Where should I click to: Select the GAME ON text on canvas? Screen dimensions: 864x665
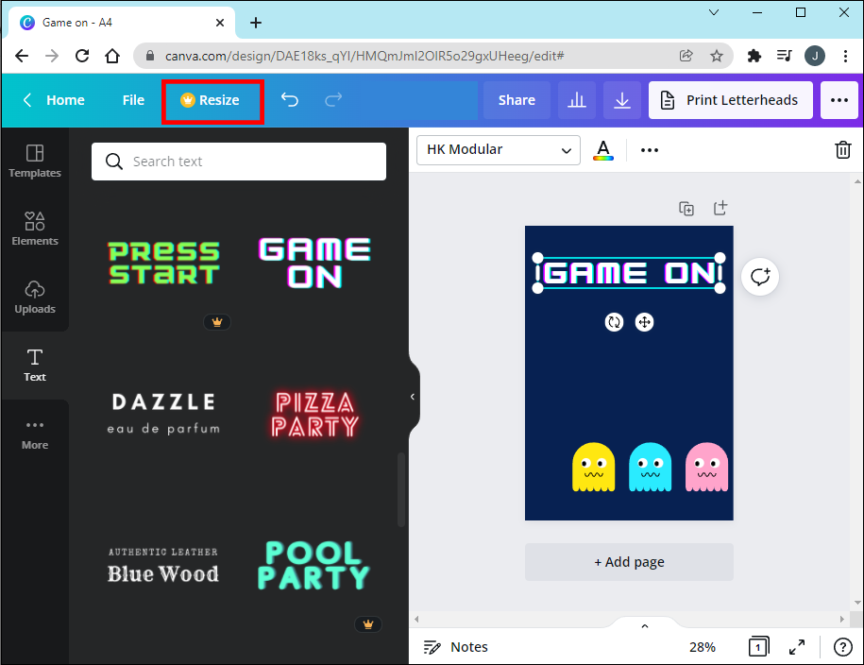629,273
